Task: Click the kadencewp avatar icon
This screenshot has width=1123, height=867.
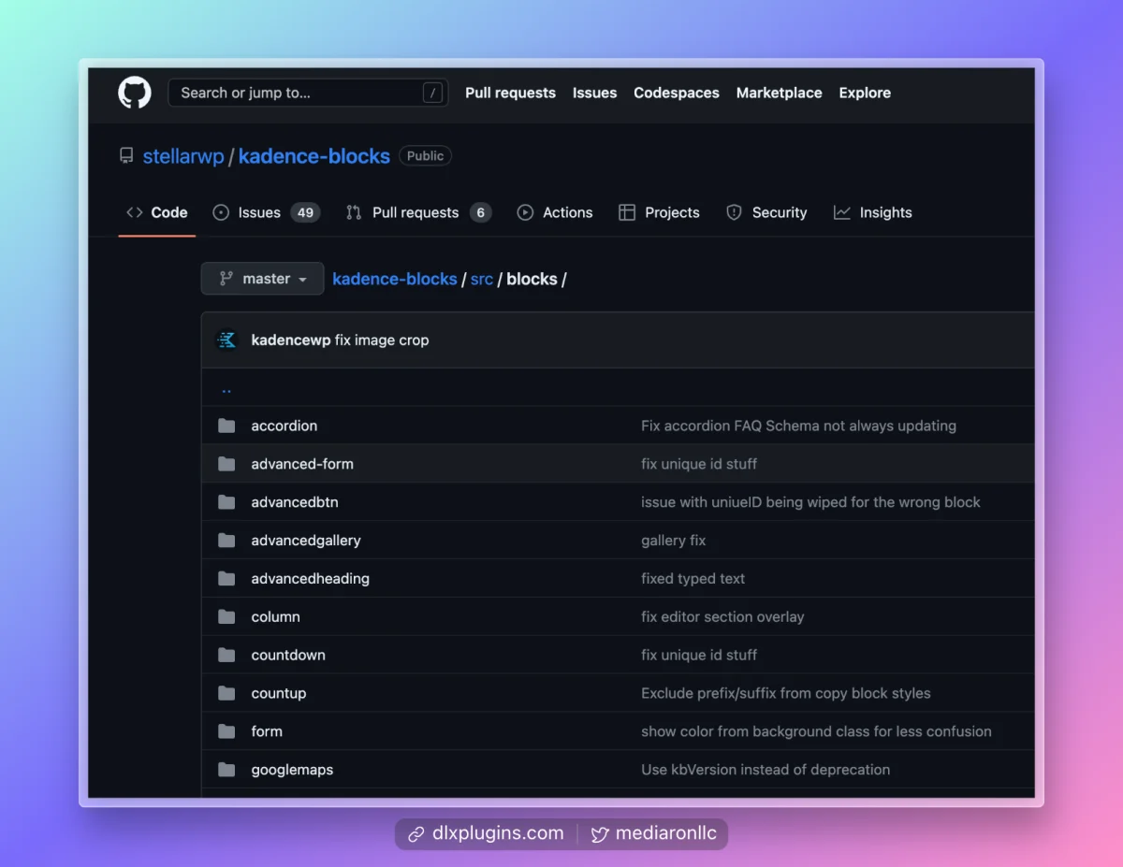Action: [x=226, y=340]
